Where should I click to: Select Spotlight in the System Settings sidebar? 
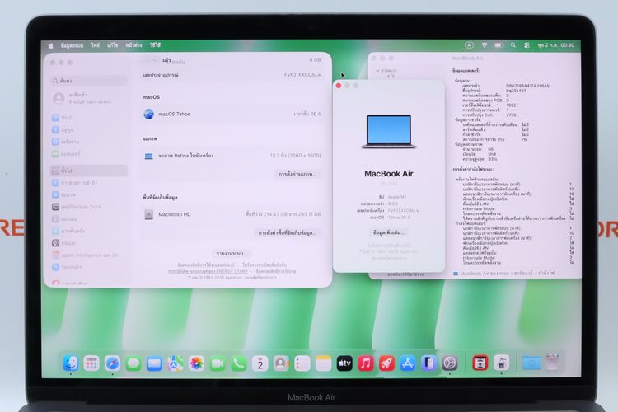(x=89, y=267)
